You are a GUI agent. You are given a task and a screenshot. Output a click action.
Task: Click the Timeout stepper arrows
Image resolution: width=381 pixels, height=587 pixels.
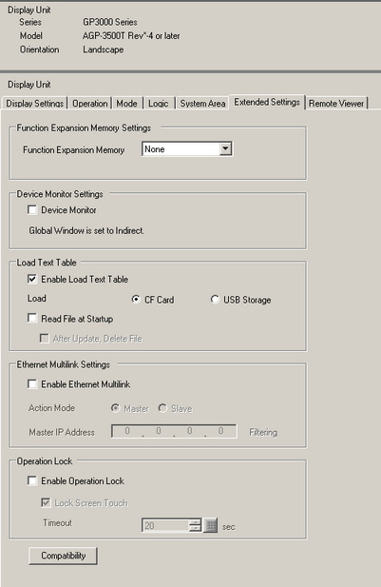click(195, 525)
